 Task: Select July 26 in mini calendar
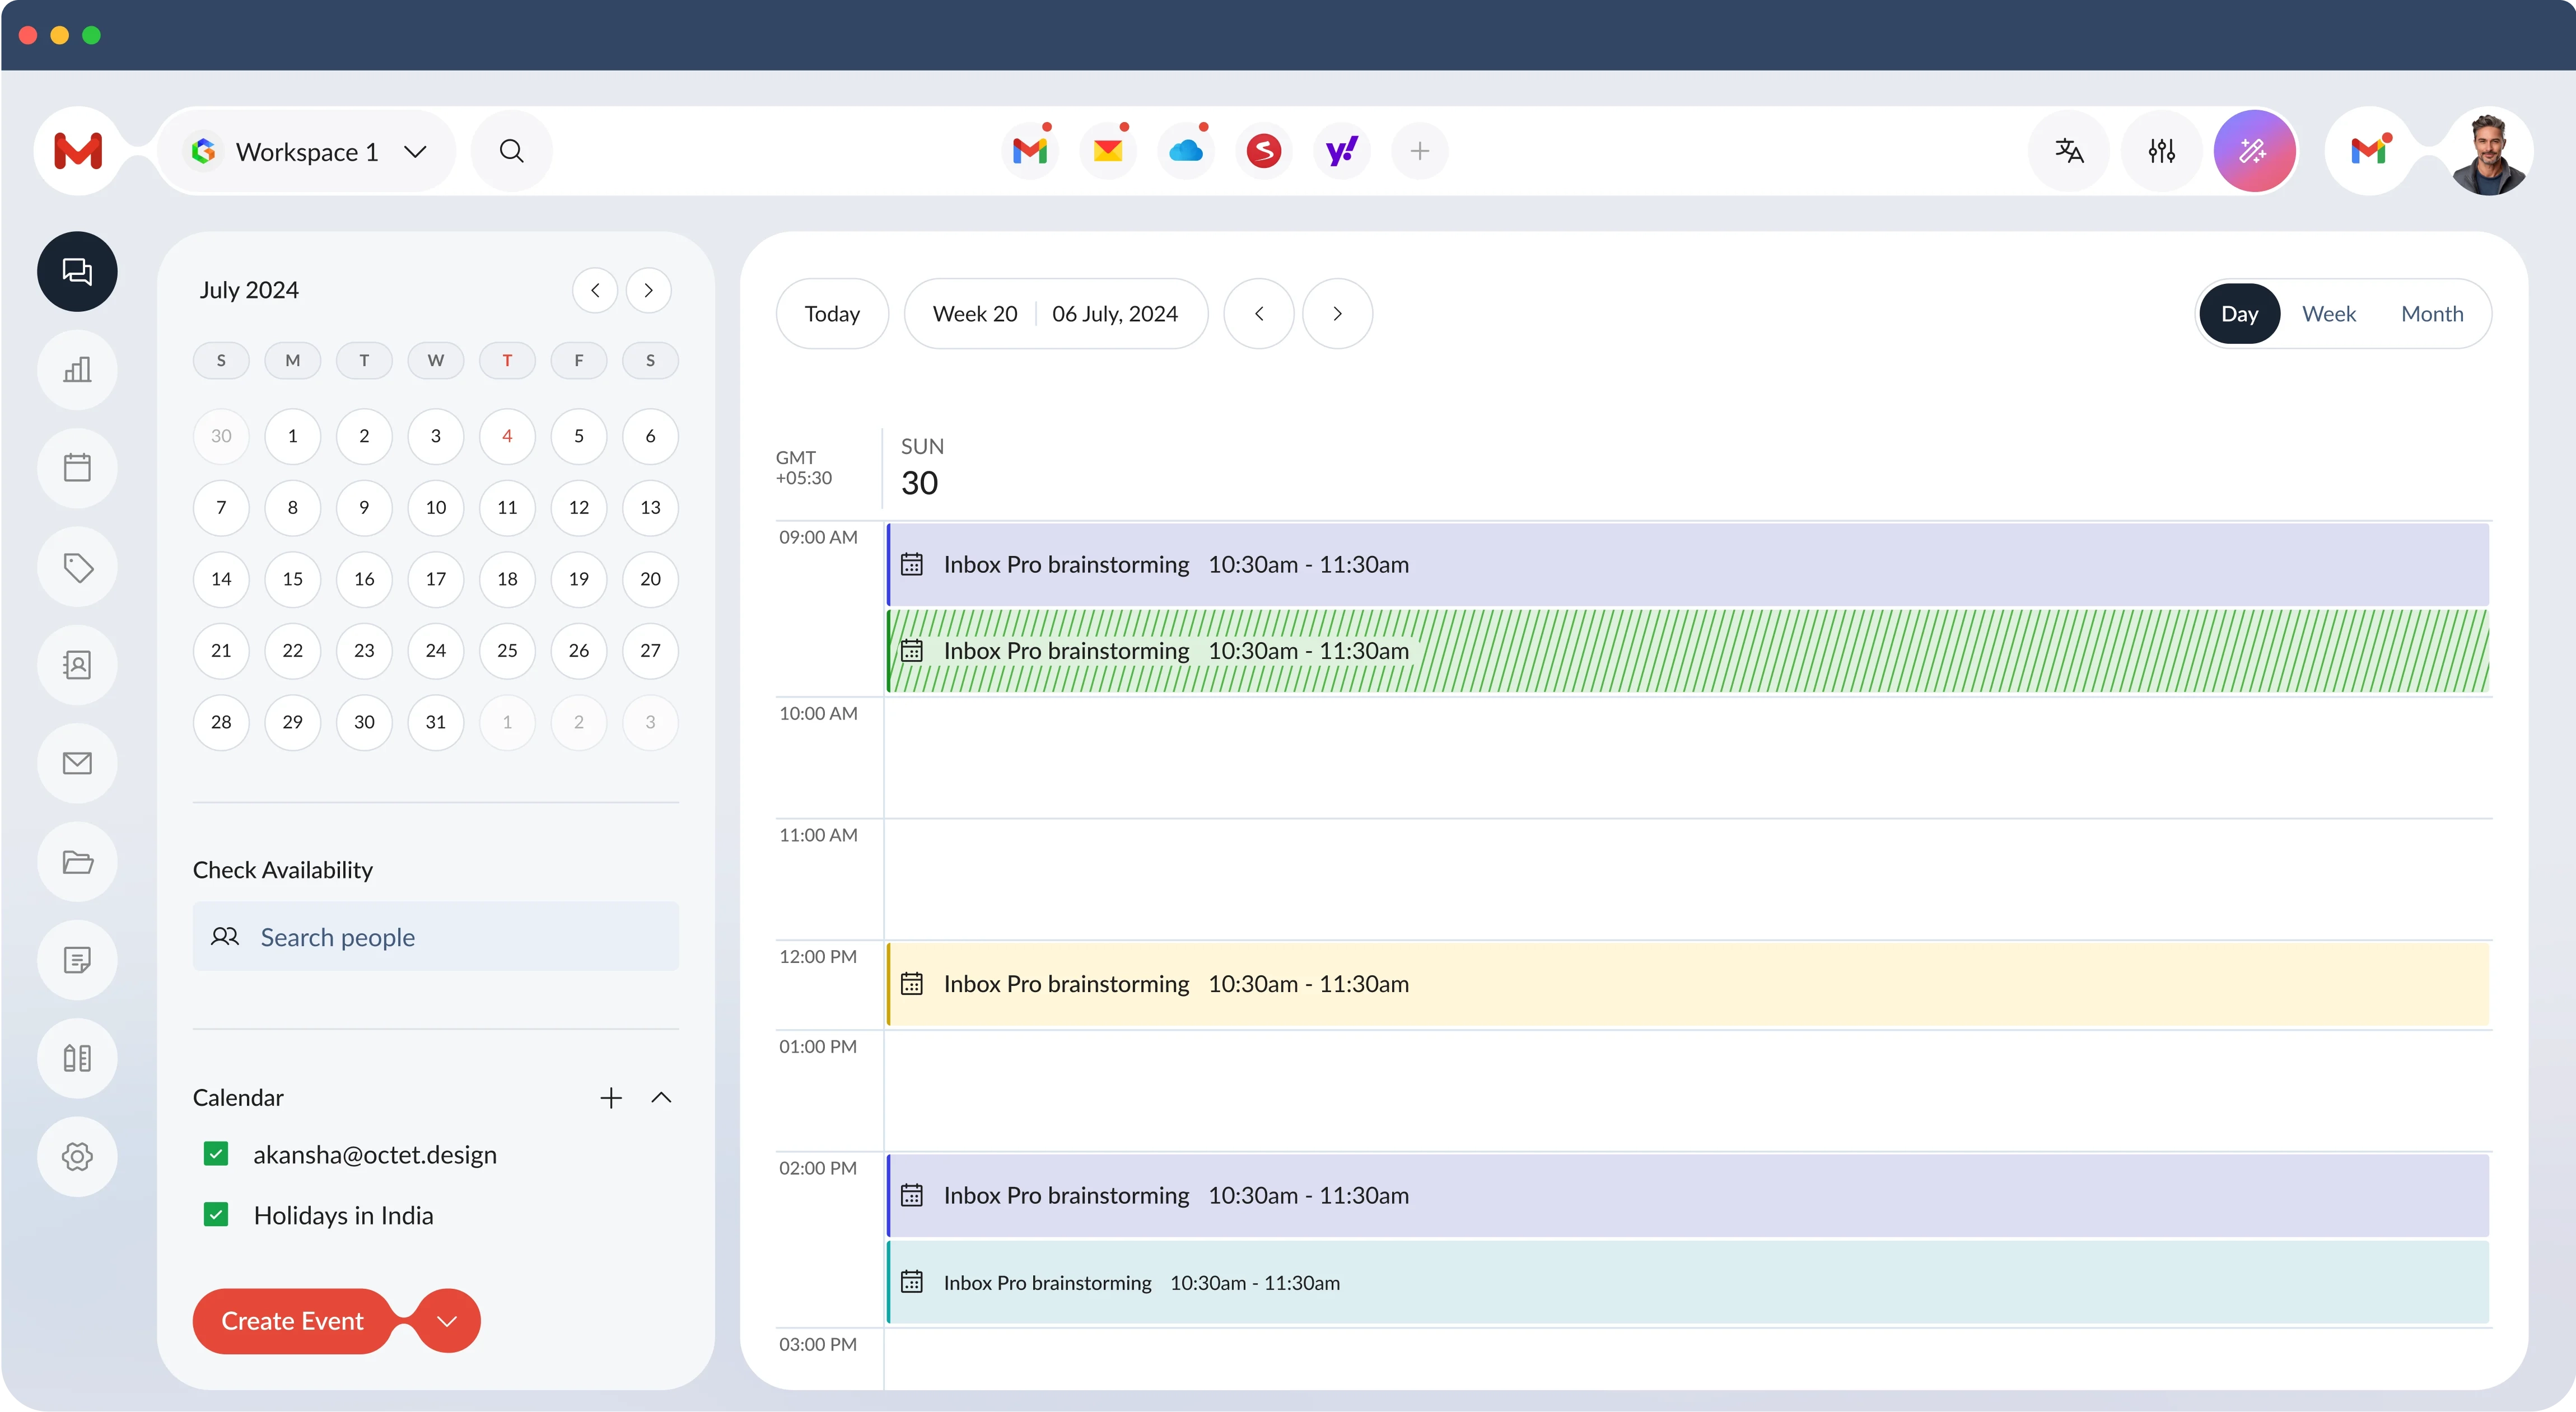pyautogui.click(x=579, y=651)
